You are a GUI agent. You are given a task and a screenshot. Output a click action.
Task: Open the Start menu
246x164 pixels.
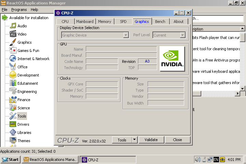tap(11, 160)
